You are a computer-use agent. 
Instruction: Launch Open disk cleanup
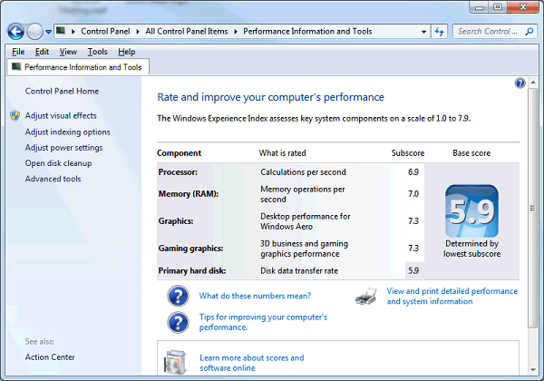pyautogui.click(x=58, y=163)
